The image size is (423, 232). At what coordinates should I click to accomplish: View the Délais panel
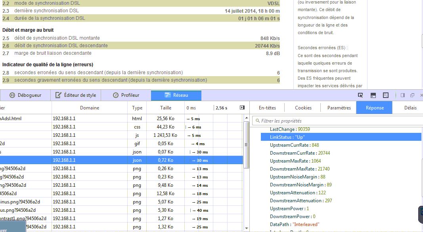[410, 108]
